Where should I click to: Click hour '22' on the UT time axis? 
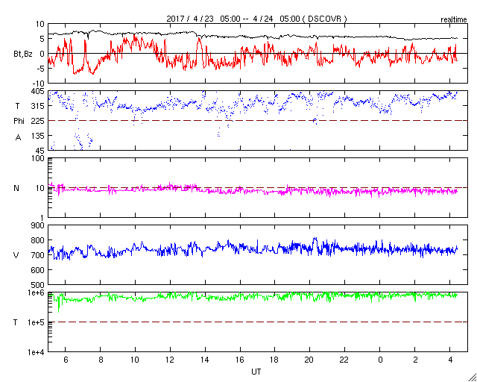344,360
